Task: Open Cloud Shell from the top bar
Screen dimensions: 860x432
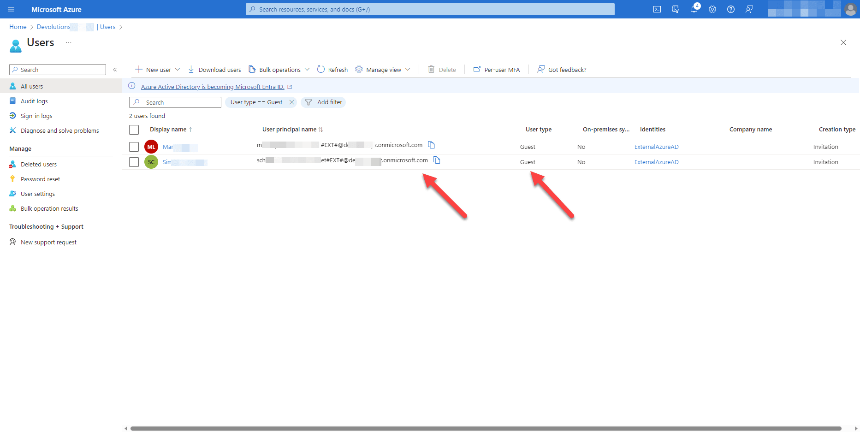Action: (657, 9)
